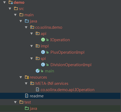Image resolution: width=121 pixels, height=112 pixels.
Task: Click the lock icon beside IOperation
Action: pos(47,40)
